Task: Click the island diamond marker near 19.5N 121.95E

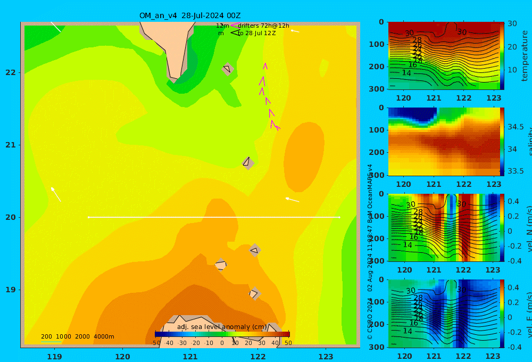Action: 254,250
